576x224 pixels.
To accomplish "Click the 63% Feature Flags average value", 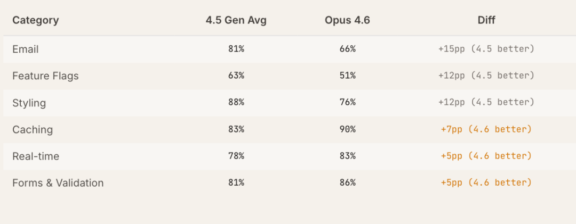I will (x=236, y=76).
